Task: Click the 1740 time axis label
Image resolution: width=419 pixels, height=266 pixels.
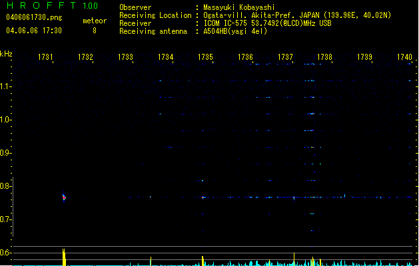Action: (x=404, y=57)
